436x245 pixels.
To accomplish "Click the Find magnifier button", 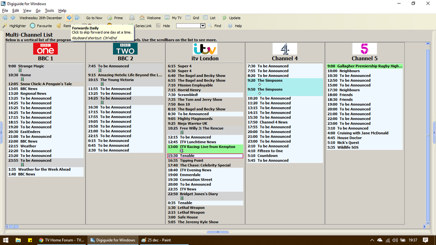I will pyautogui.click(x=215, y=26).
